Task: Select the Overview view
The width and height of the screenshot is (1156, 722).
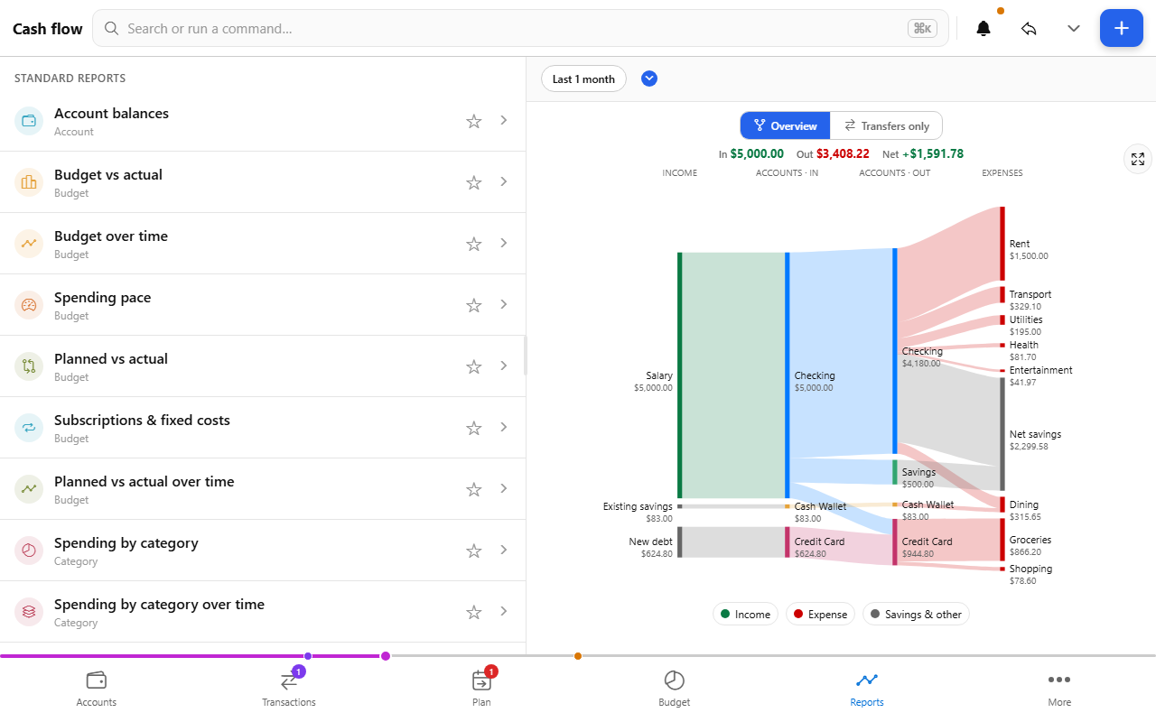Action: pyautogui.click(x=785, y=125)
